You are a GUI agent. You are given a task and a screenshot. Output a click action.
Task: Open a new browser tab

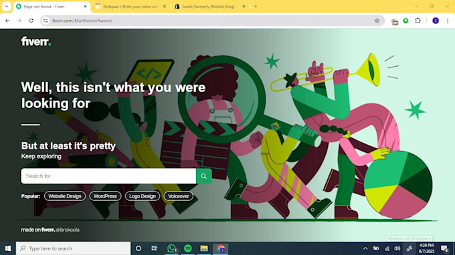click(256, 7)
